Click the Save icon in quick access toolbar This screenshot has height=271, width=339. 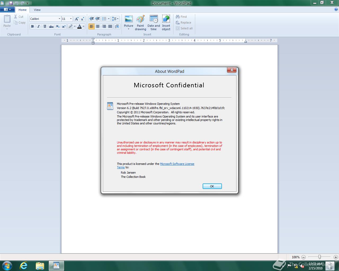coord(11,3)
